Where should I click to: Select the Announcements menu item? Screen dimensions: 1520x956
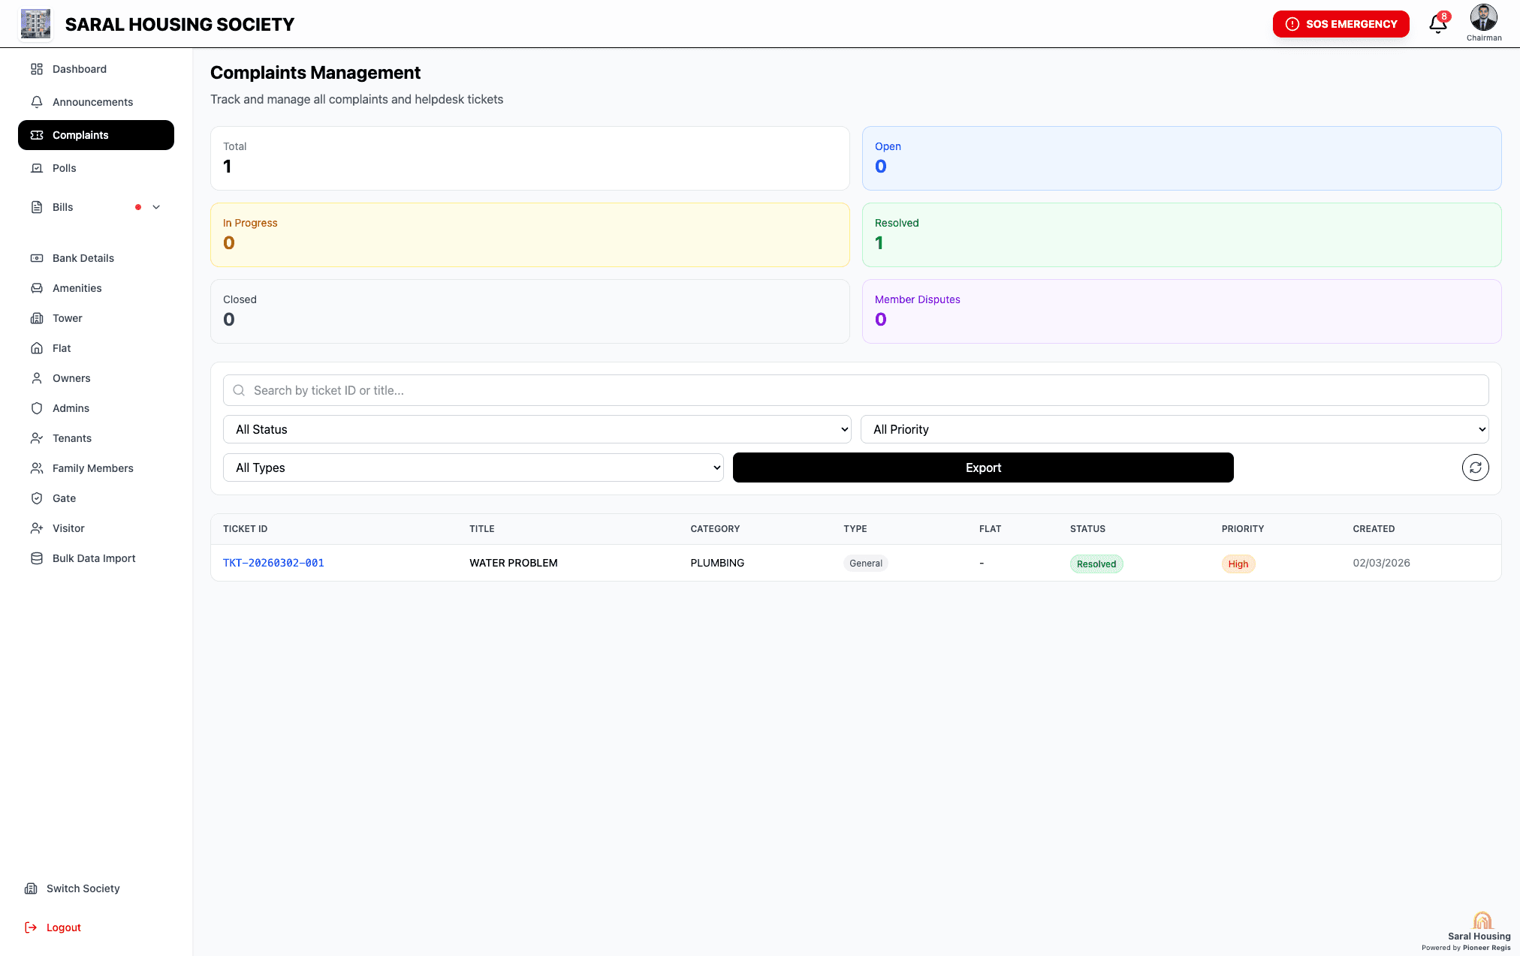92,102
